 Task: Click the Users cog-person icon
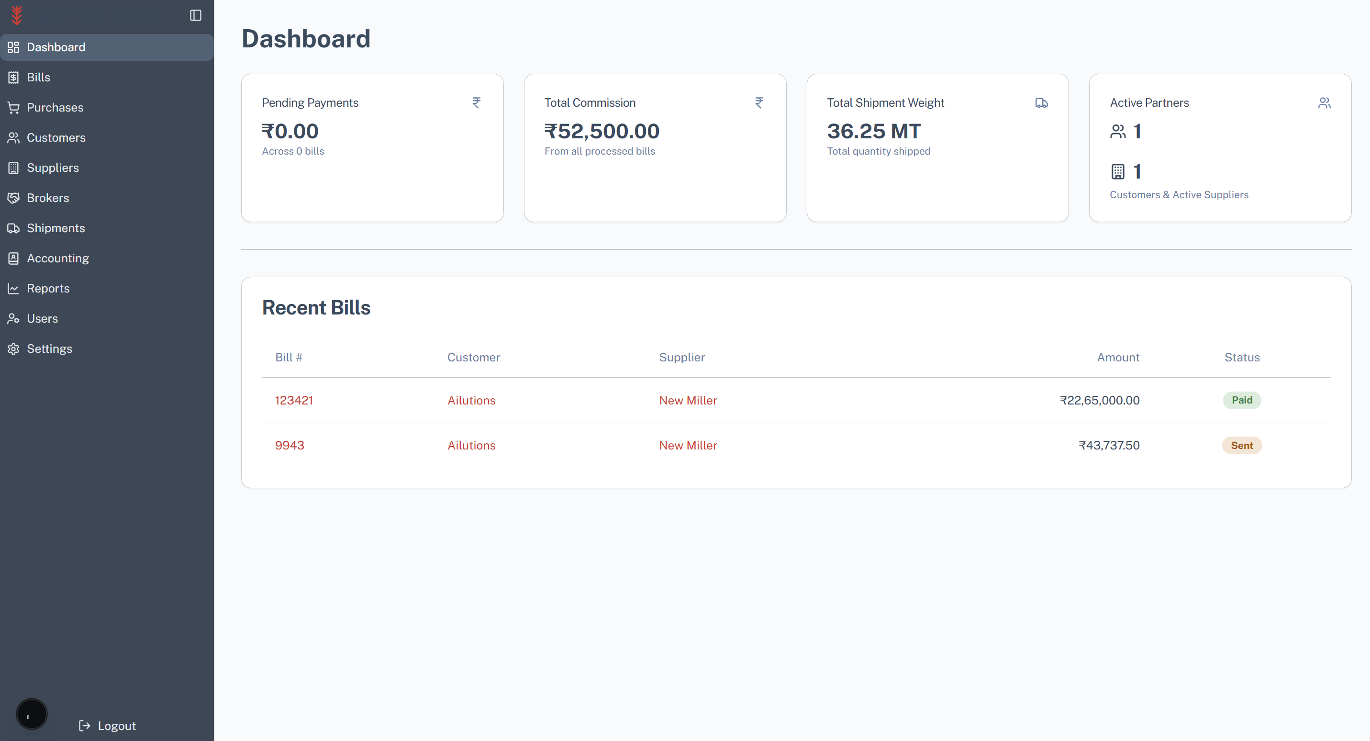(x=13, y=319)
